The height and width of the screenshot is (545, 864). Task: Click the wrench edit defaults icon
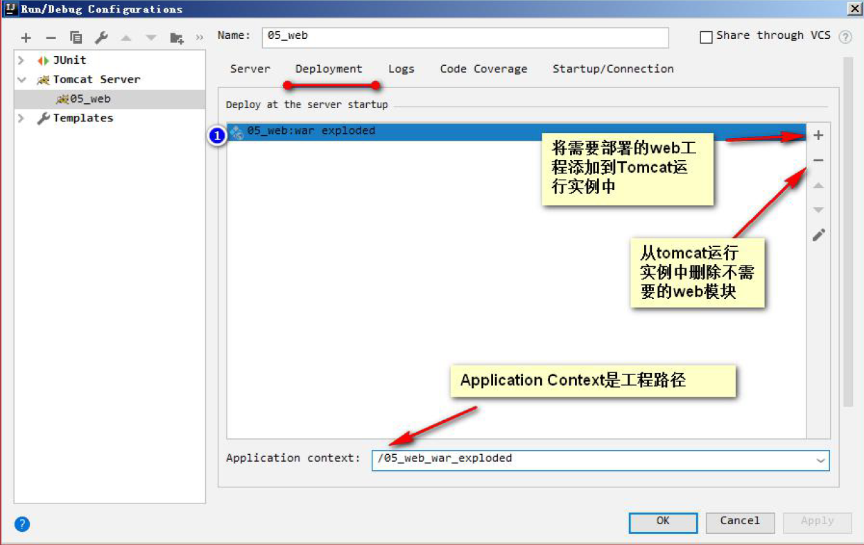(101, 37)
